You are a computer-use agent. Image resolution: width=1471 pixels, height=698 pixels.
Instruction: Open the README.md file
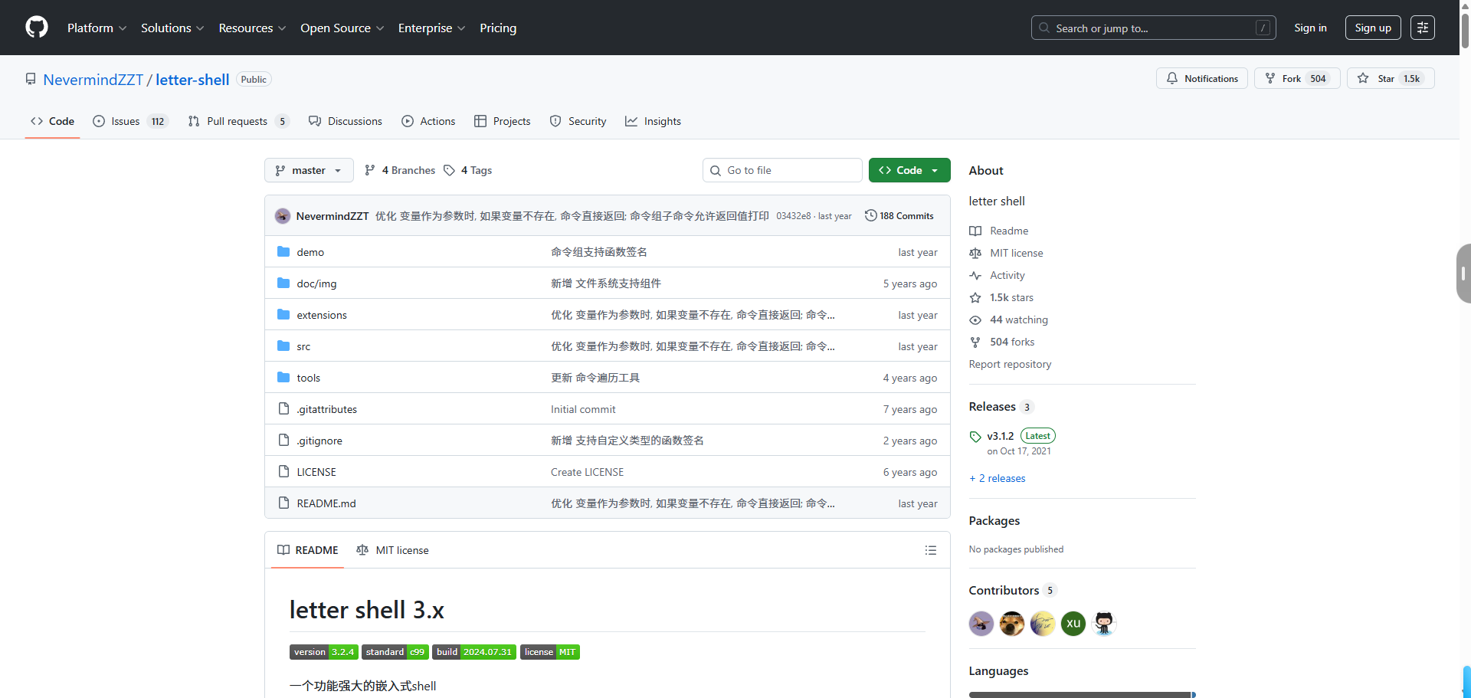(x=326, y=503)
